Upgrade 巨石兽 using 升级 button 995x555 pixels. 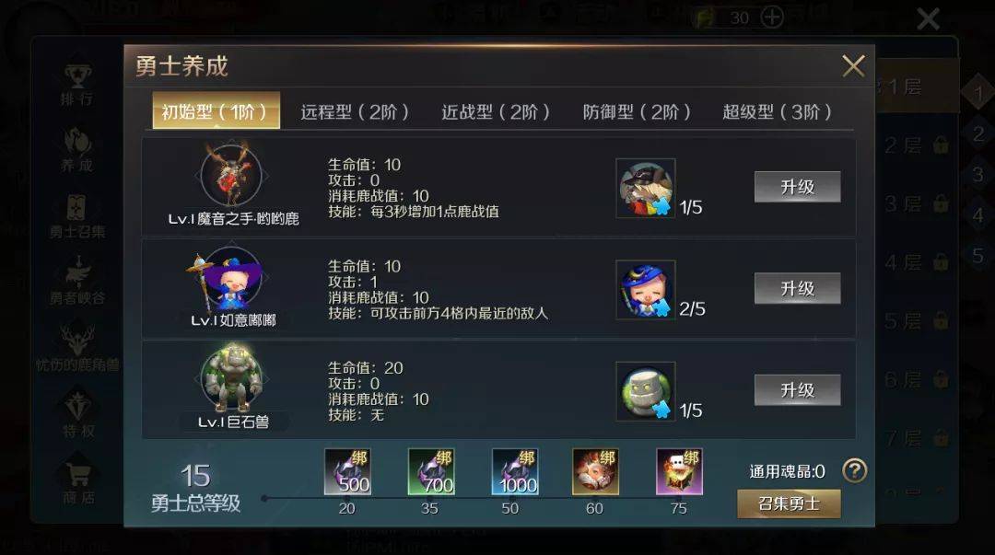coord(797,390)
